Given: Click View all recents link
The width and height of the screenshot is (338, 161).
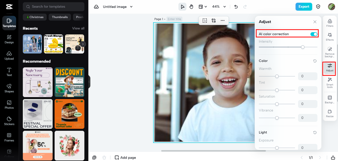Looking at the screenshot, I should click(x=78, y=28).
